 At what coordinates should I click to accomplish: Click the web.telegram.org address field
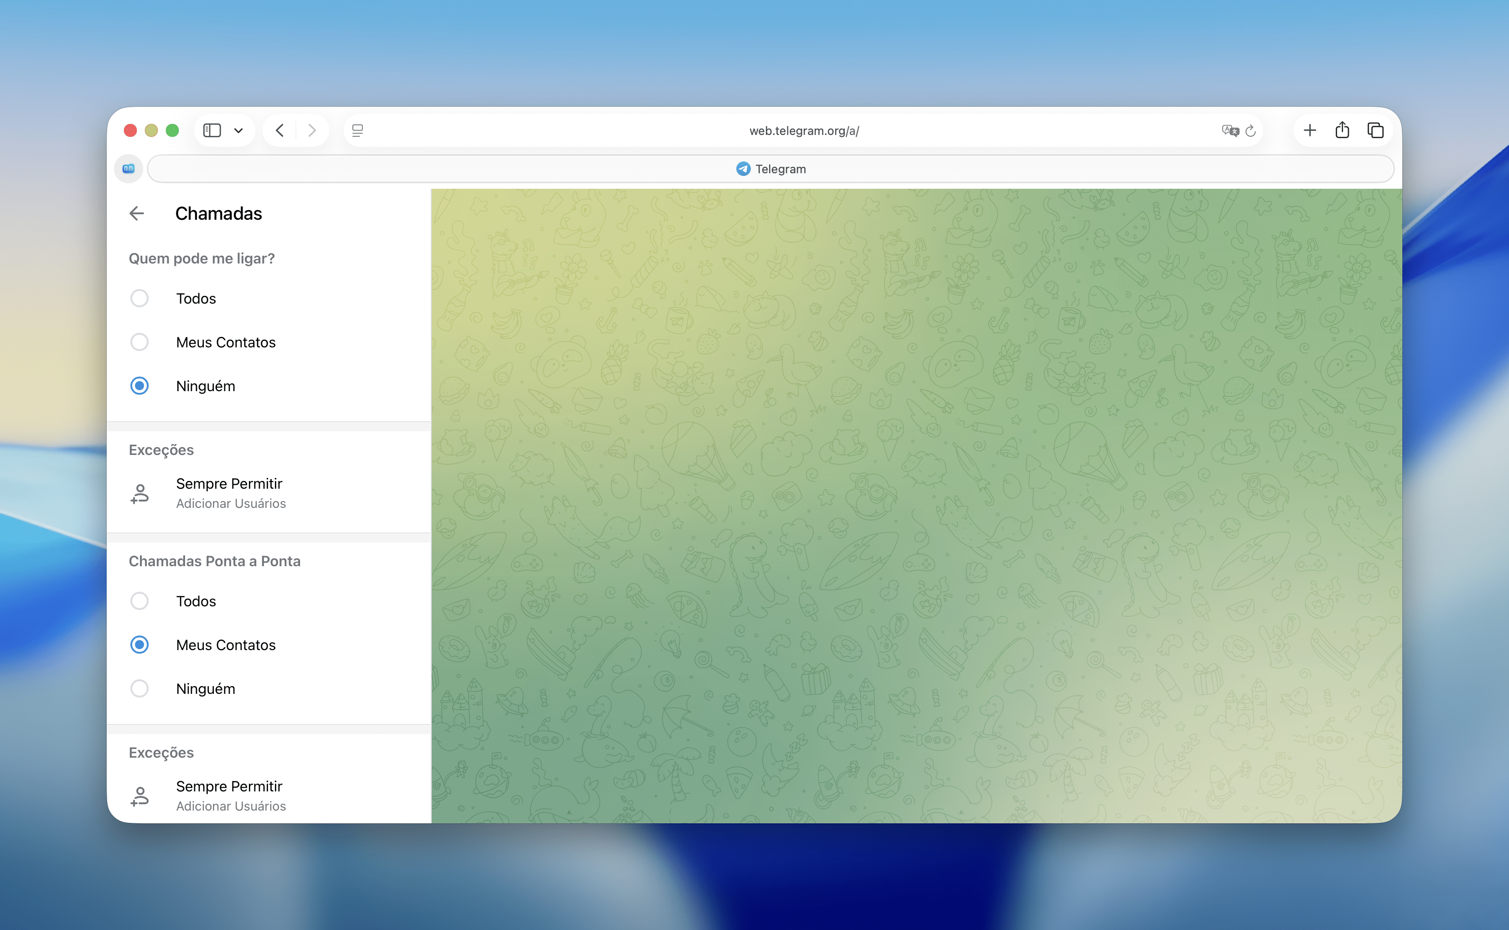click(803, 130)
